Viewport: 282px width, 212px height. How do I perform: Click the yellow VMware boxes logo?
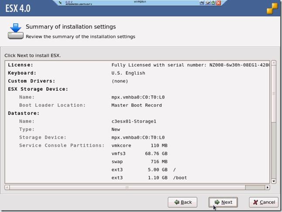[x=272, y=8]
